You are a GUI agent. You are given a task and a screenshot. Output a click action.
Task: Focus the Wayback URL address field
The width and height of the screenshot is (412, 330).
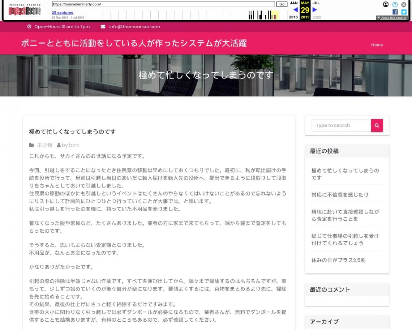point(163,4)
